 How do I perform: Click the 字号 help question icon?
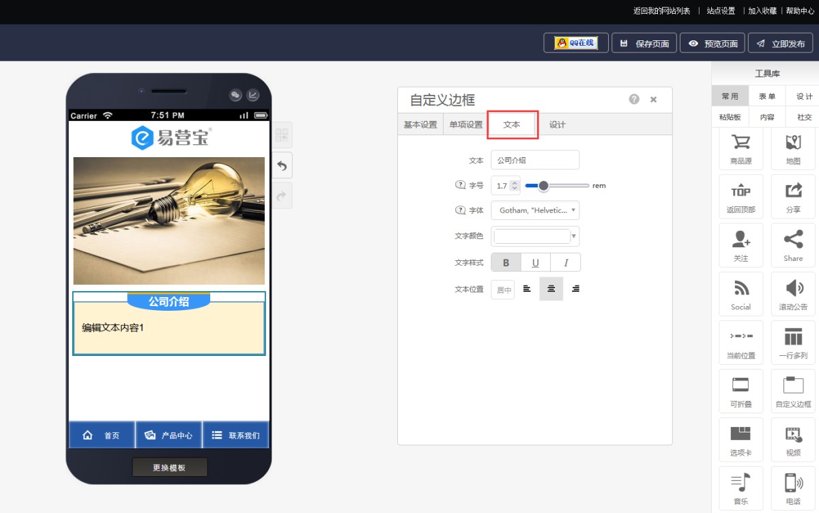click(460, 185)
